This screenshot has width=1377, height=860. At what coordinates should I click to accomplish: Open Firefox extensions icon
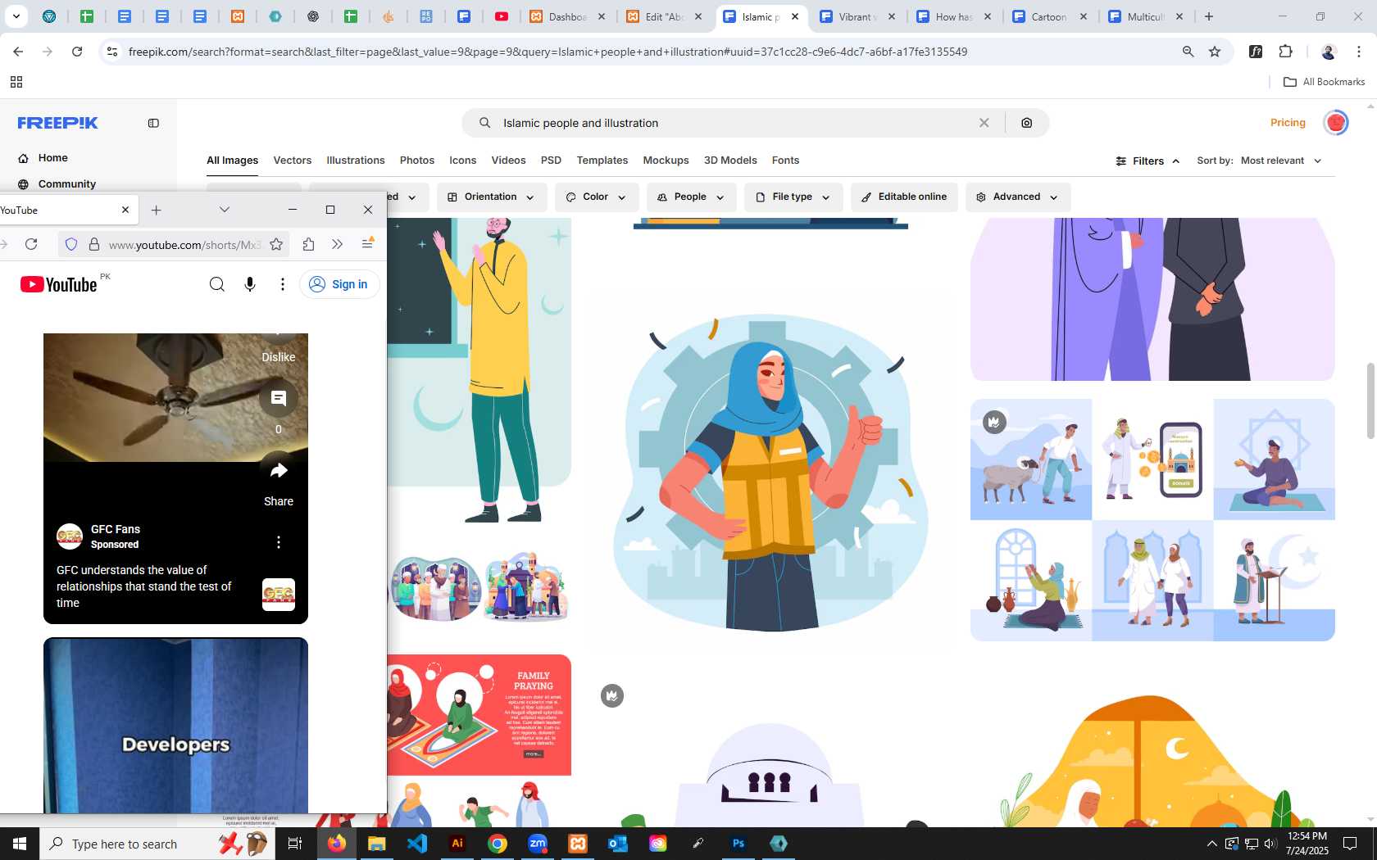(308, 244)
